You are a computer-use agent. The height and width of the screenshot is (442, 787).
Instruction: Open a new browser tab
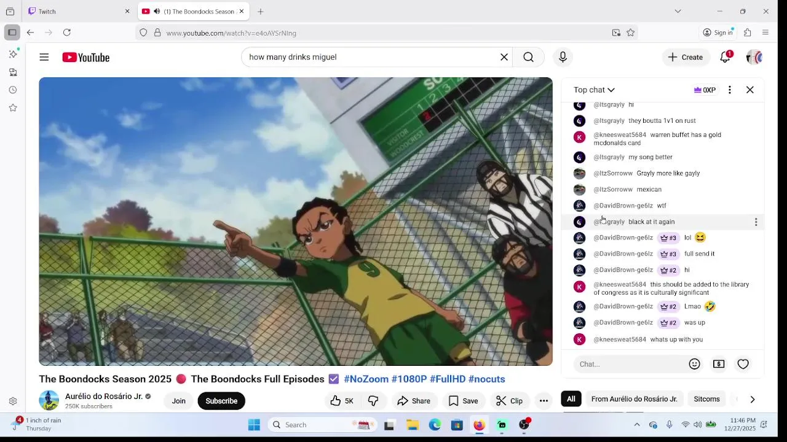261,11
